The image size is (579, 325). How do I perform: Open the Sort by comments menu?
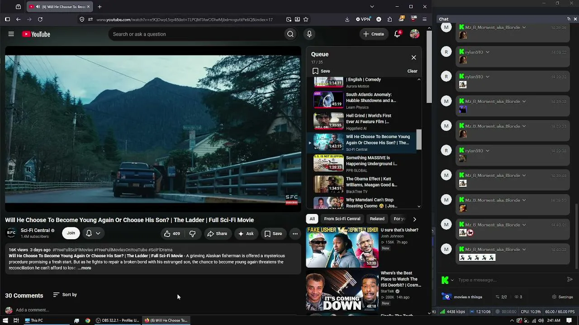coord(65,295)
